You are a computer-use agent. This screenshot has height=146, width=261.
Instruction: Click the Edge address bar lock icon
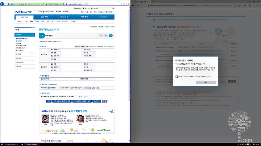[x=149, y=5]
